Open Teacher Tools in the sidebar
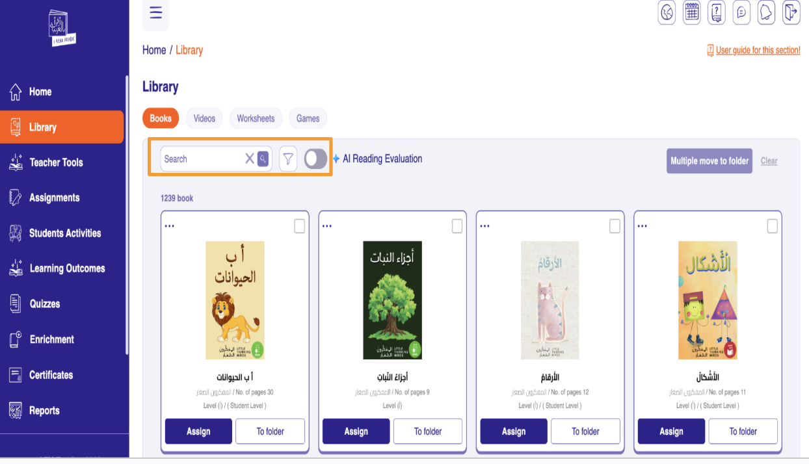This screenshot has width=809, height=464. tap(56, 162)
